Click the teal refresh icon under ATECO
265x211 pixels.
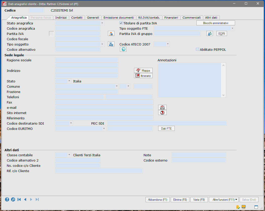tap(123, 49)
